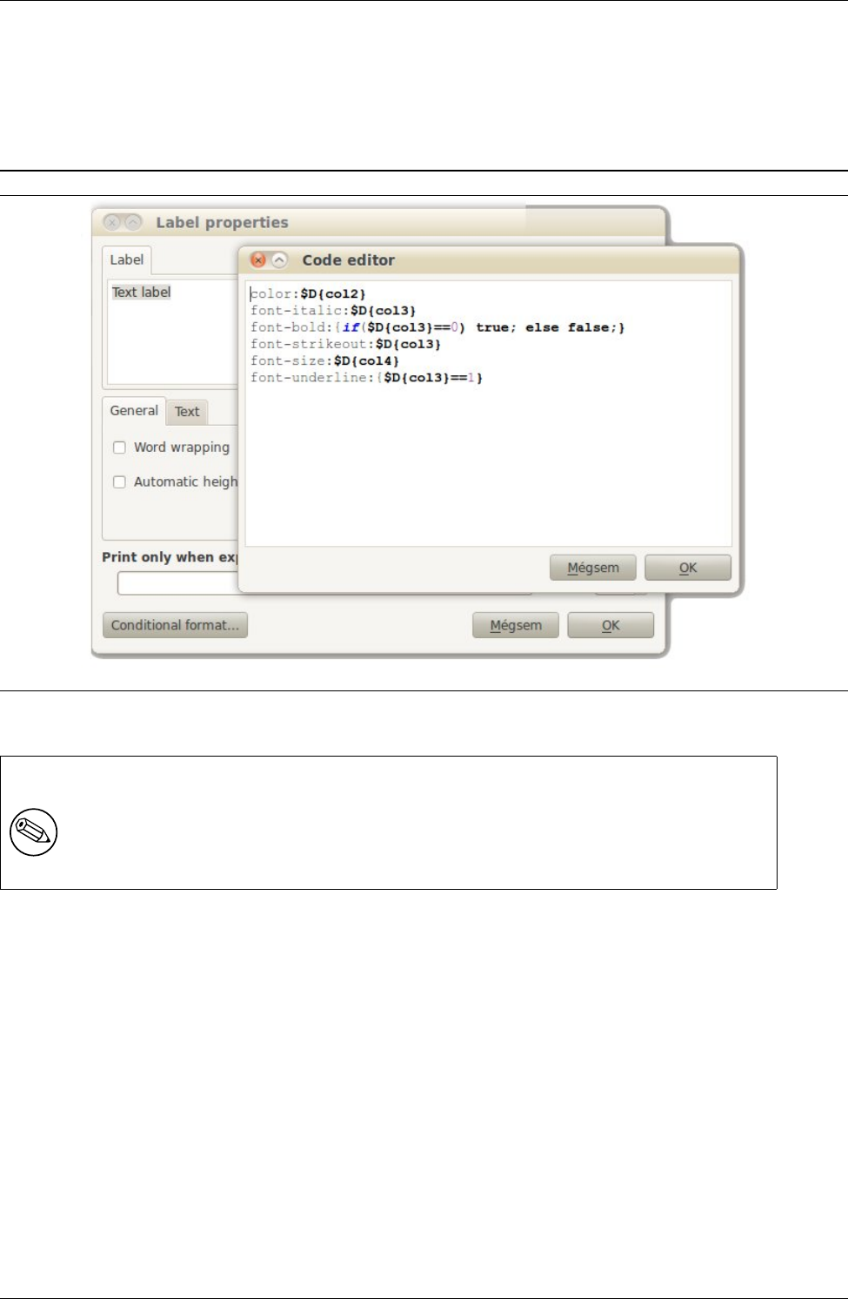Enable Automatic height checkbox

tap(120, 482)
